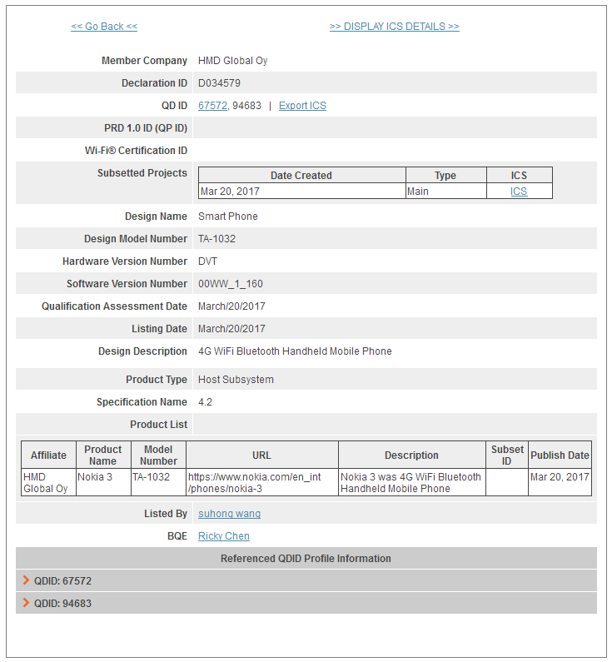Image resolution: width=612 pixels, height=662 pixels.
Task: Click the Nokia 3 description cell
Action: [411, 482]
